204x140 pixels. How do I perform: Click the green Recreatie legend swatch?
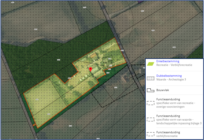coord(151,64)
